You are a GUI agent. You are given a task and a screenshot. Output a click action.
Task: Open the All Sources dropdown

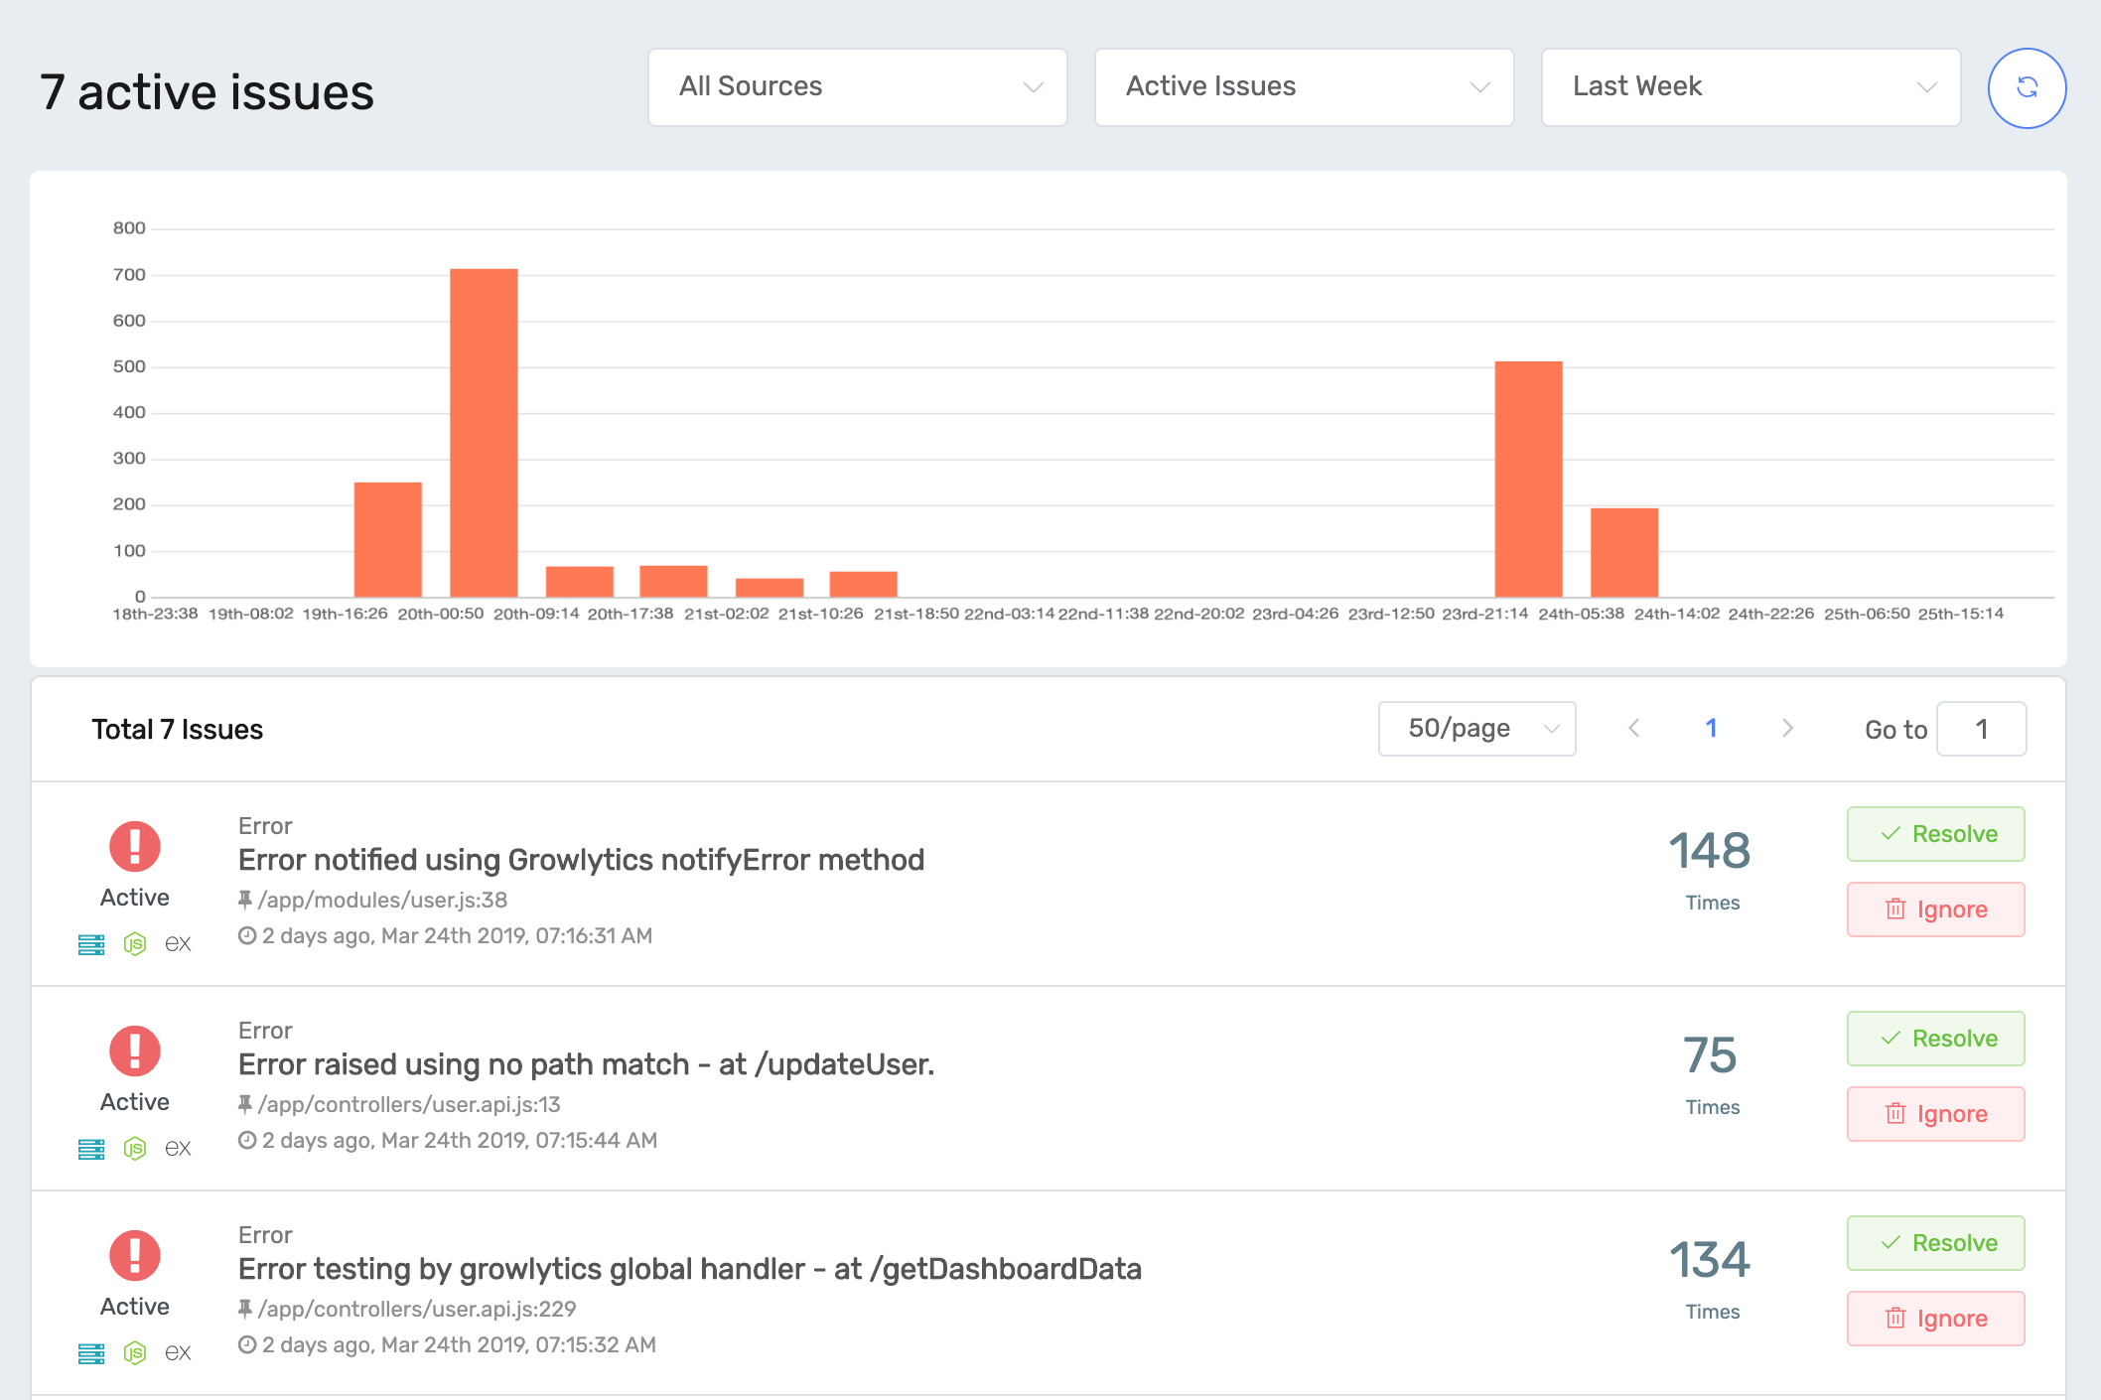pos(856,87)
